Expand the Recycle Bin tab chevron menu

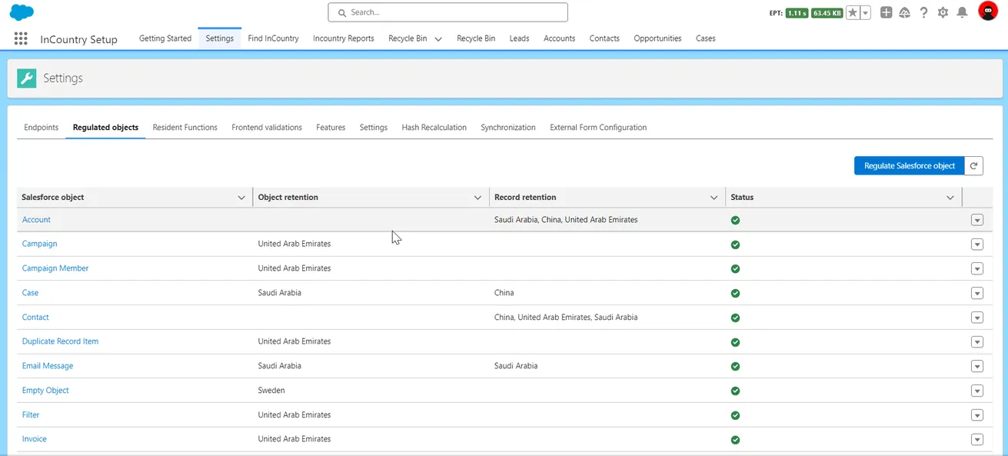coord(438,39)
